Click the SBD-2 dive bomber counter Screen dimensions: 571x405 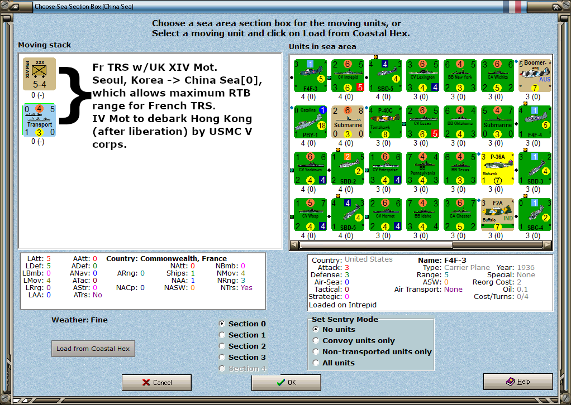(x=348, y=168)
